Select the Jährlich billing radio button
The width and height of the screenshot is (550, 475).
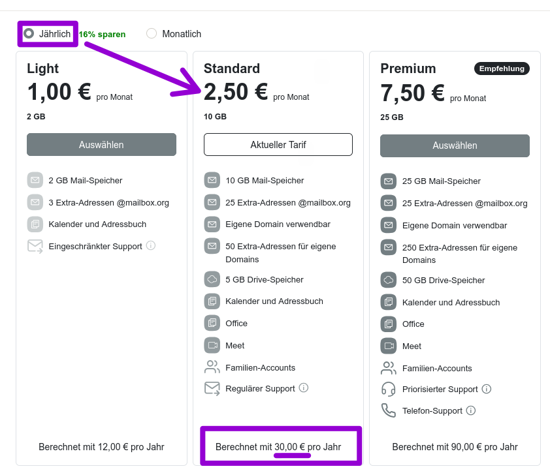tap(29, 33)
